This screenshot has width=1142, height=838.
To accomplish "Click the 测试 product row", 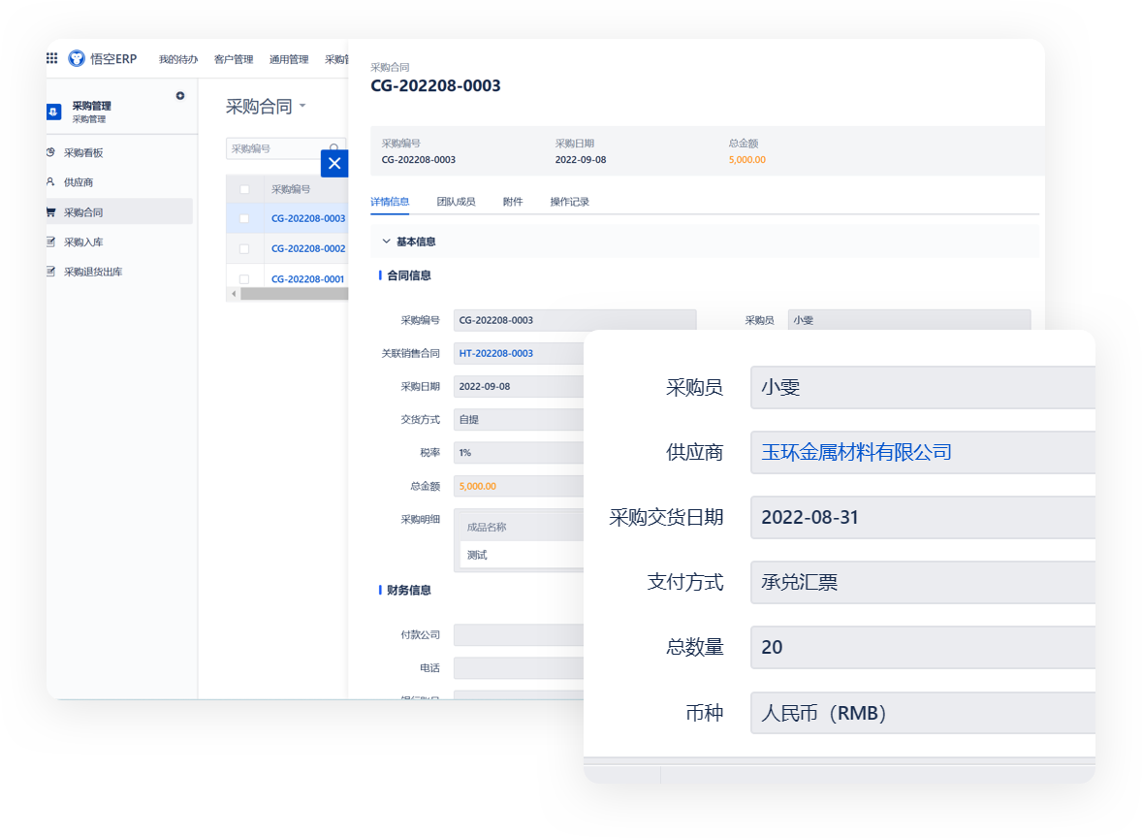I will pos(522,555).
